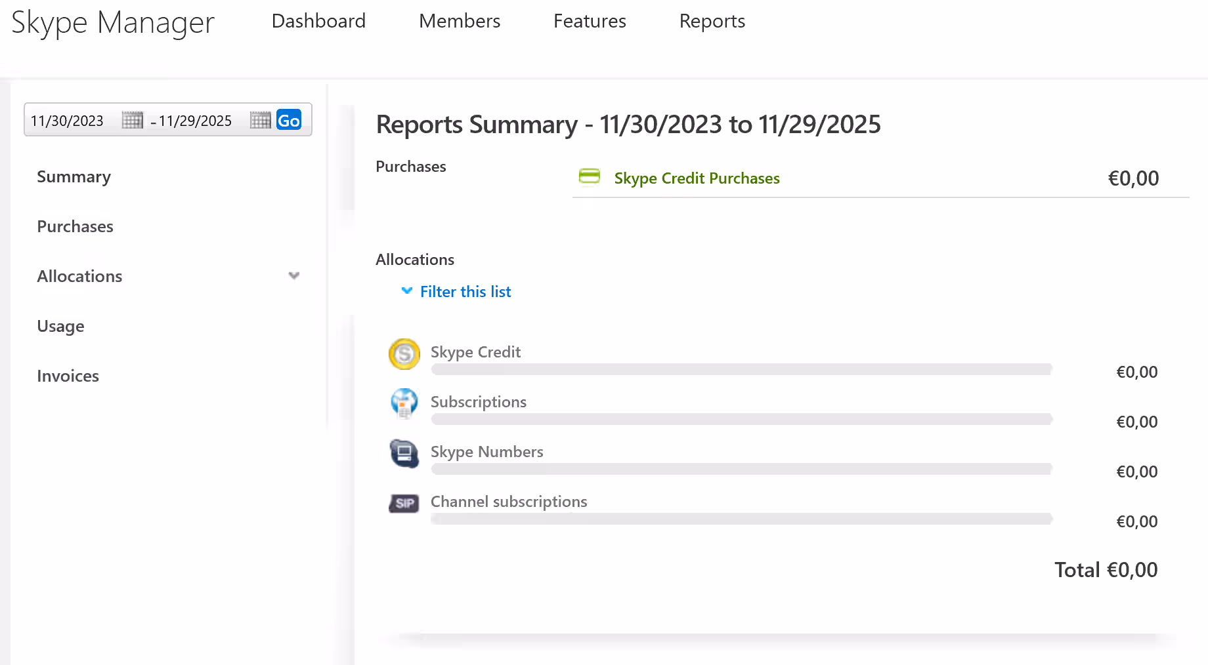1208x665 pixels.
Task: Click the Subscriptions globe icon
Action: point(404,403)
